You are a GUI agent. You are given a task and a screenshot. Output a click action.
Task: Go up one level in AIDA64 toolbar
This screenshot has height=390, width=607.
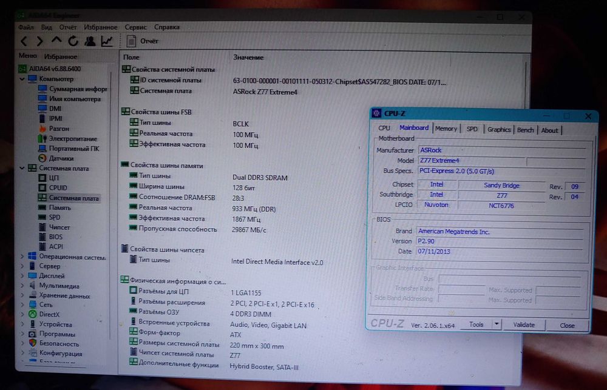tap(56, 40)
